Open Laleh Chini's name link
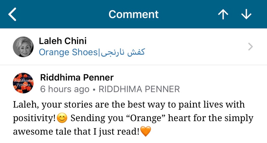This screenshot has height=143, width=267. [x=63, y=41]
